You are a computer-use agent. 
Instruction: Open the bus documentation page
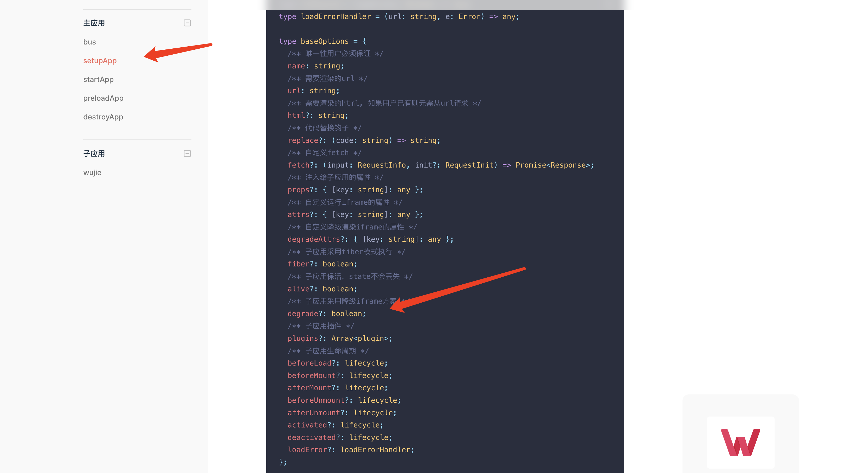89,42
